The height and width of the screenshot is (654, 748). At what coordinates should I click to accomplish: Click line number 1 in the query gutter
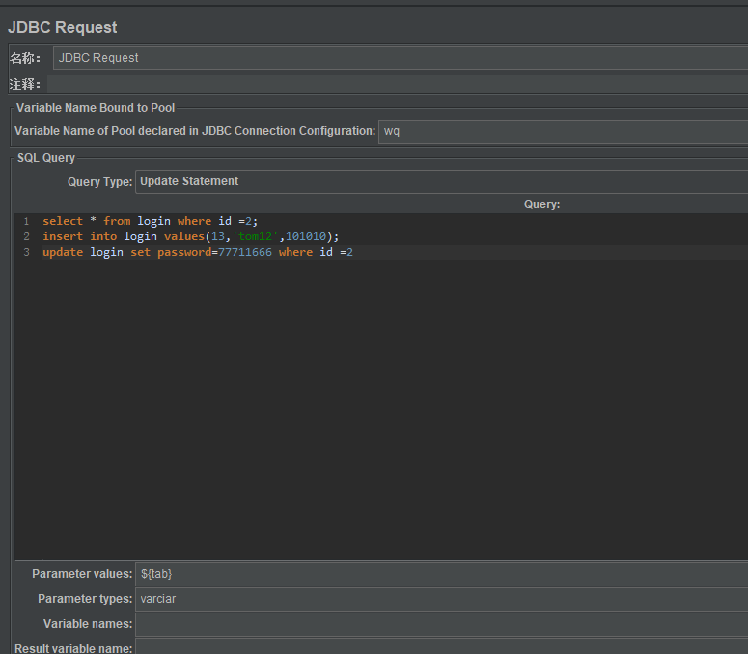27,222
